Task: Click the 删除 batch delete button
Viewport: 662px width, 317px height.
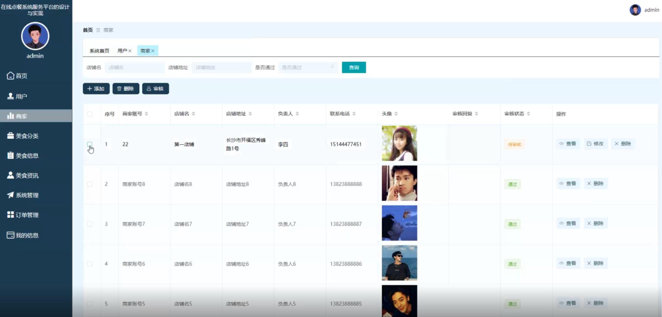Action: click(126, 89)
